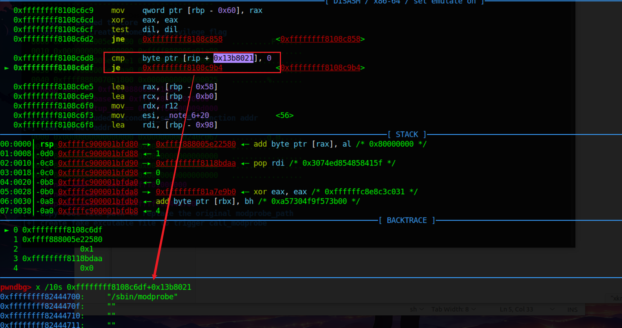Click the pop rdi gadget address 0xffffffff8118bdaa
Viewport: 622px width, 328px height.
click(x=196, y=163)
